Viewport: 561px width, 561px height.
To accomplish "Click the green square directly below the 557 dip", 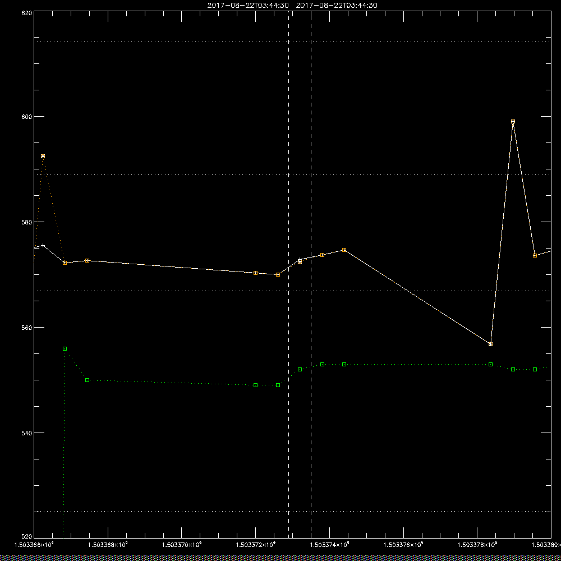I will pos(490,364).
